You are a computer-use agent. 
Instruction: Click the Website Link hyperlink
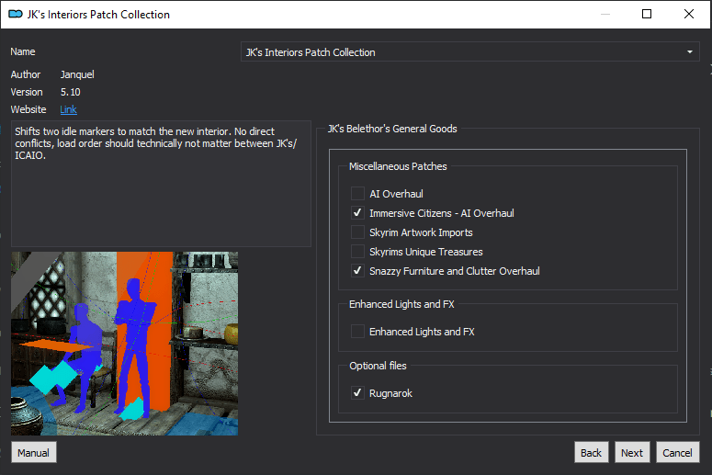[x=68, y=109]
